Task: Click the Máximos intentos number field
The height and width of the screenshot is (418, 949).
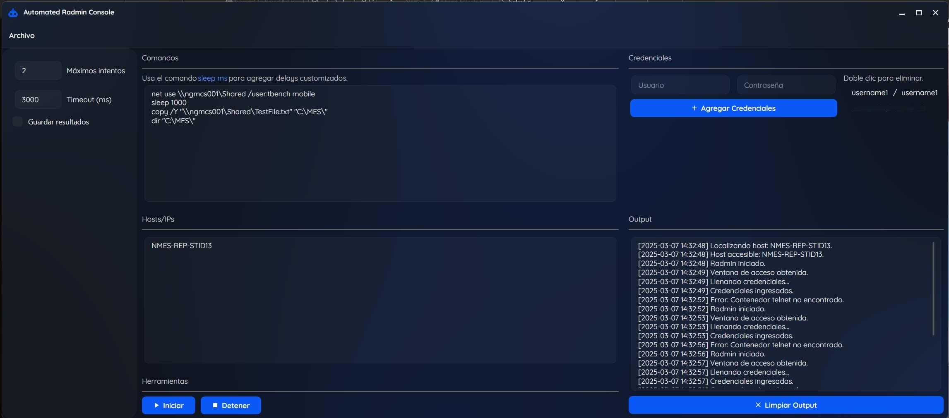Action: coord(38,71)
